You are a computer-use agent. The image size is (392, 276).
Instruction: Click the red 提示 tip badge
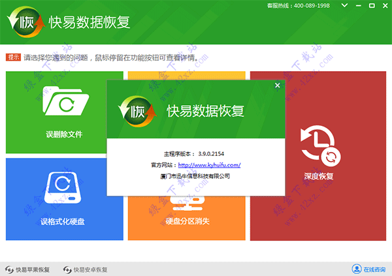[x=13, y=57]
